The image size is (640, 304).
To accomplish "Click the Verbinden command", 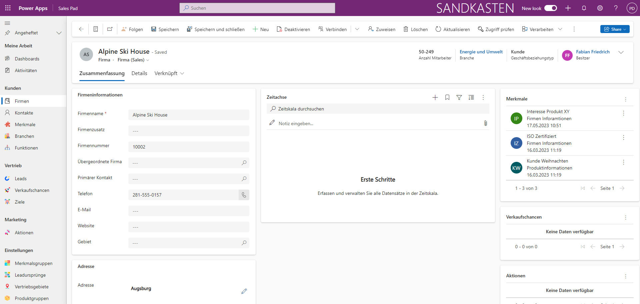I will [332, 29].
